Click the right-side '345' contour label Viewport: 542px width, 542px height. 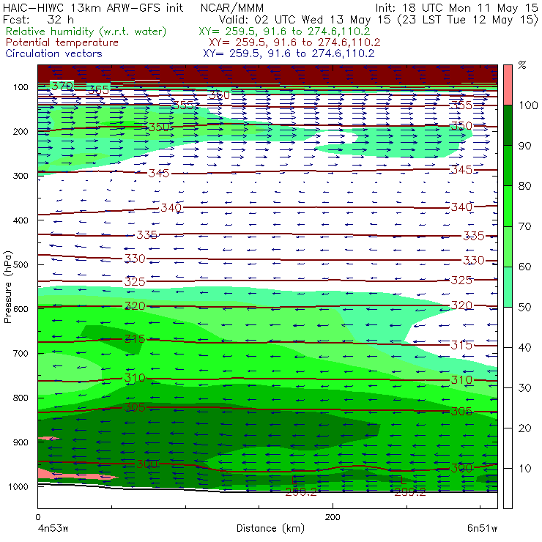click(x=461, y=169)
